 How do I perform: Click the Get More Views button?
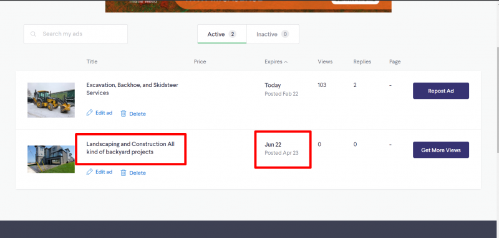click(441, 150)
